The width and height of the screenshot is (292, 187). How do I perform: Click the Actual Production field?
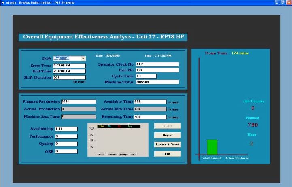pyautogui.click(x=79, y=109)
